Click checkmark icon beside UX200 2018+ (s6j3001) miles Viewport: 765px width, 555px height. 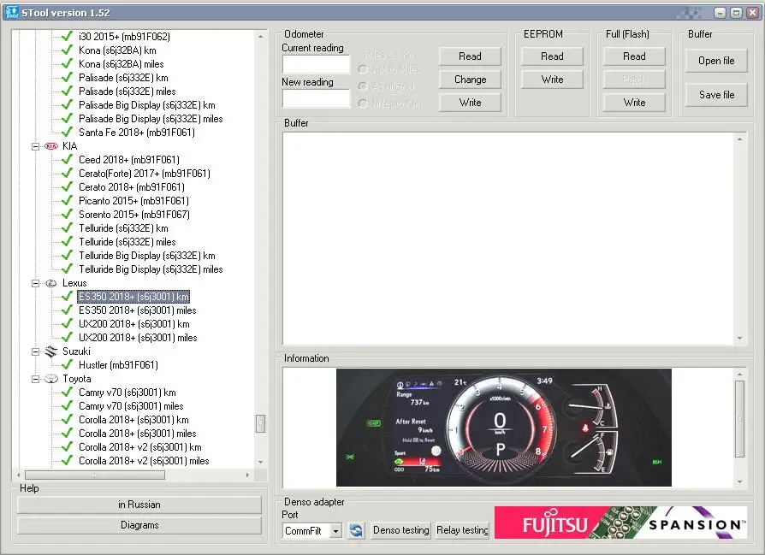pos(68,338)
